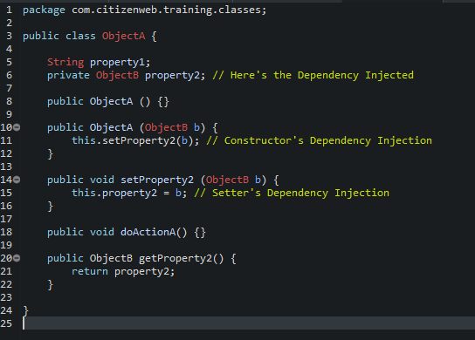The image size is (475, 340).
Task: Place cursor on empty line 25
Action: coord(248,323)
